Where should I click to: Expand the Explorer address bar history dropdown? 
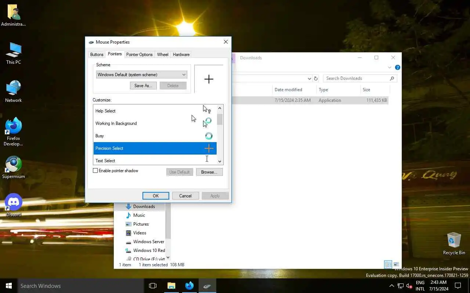coord(309,78)
